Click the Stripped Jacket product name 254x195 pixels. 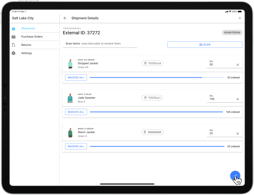(88, 63)
